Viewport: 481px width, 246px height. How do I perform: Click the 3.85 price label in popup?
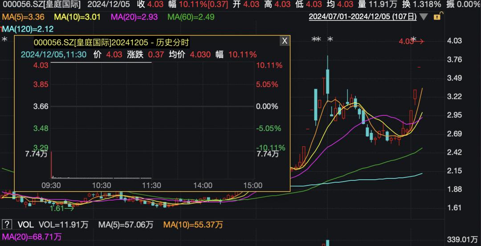41,85
